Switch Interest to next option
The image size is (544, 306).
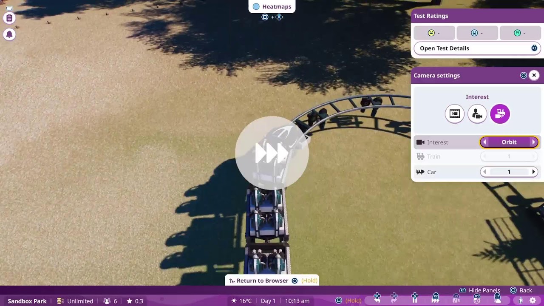click(x=533, y=142)
